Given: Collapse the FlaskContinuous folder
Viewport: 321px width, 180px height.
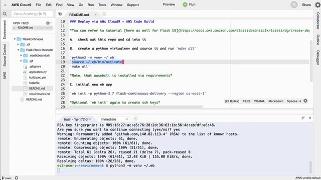Looking at the screenshot, I should pos(15,39).
